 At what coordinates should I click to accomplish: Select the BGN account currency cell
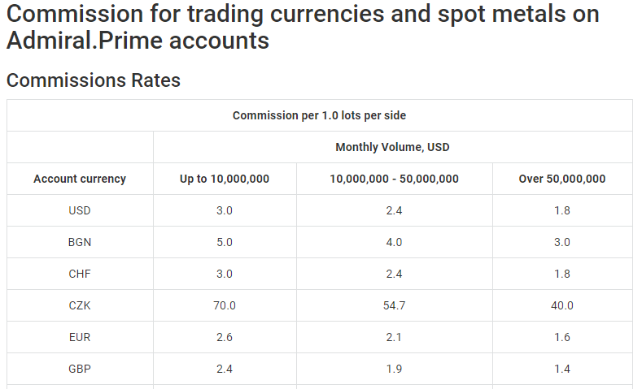[80, 242]
